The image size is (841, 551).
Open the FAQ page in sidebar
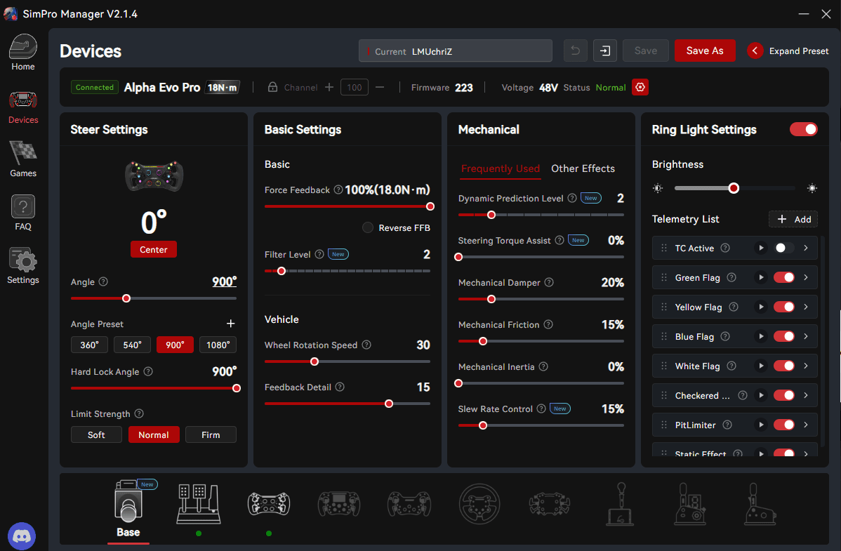pos(23,213)
